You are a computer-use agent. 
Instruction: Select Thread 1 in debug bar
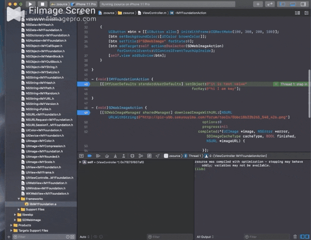coord(192,155)
